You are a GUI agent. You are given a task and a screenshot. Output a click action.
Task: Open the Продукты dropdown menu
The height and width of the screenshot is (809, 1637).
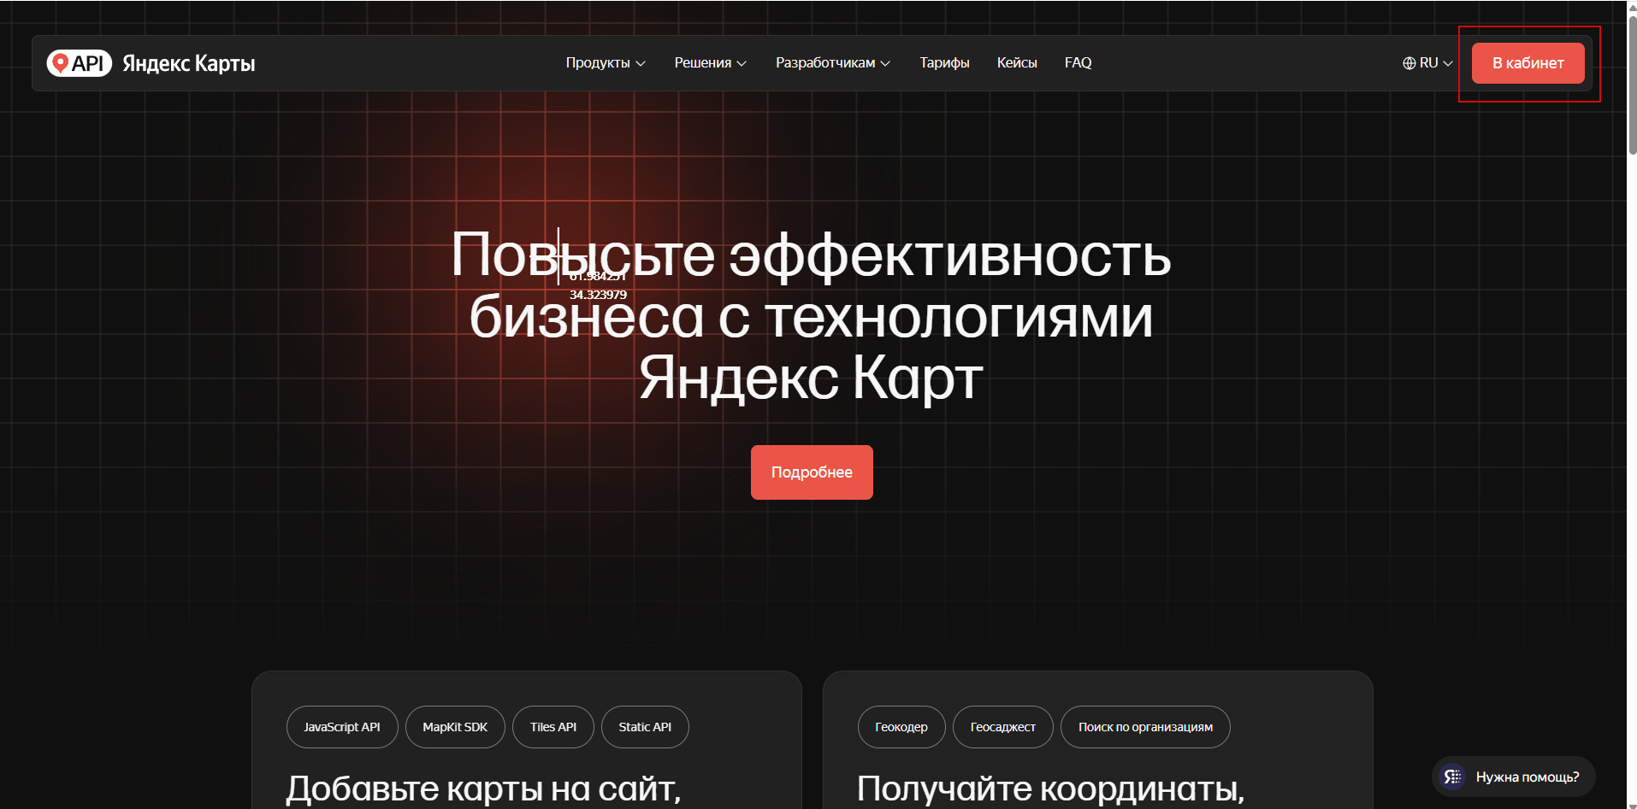click(x=606, y=63)
